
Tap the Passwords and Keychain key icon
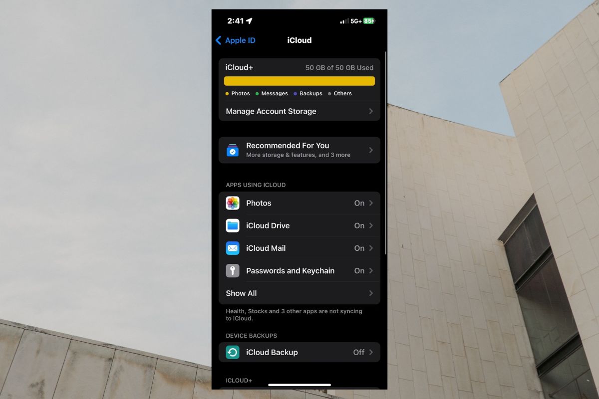click(x=233, y=270)
